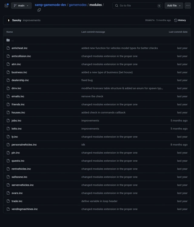Open the anticollision.inc file
This screenshot has width=194, height=227.
[x=21, y=56]
